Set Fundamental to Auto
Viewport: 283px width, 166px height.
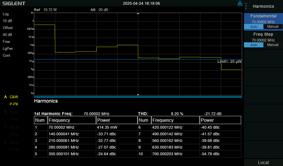pyautogui.click(x=254, y=27)
